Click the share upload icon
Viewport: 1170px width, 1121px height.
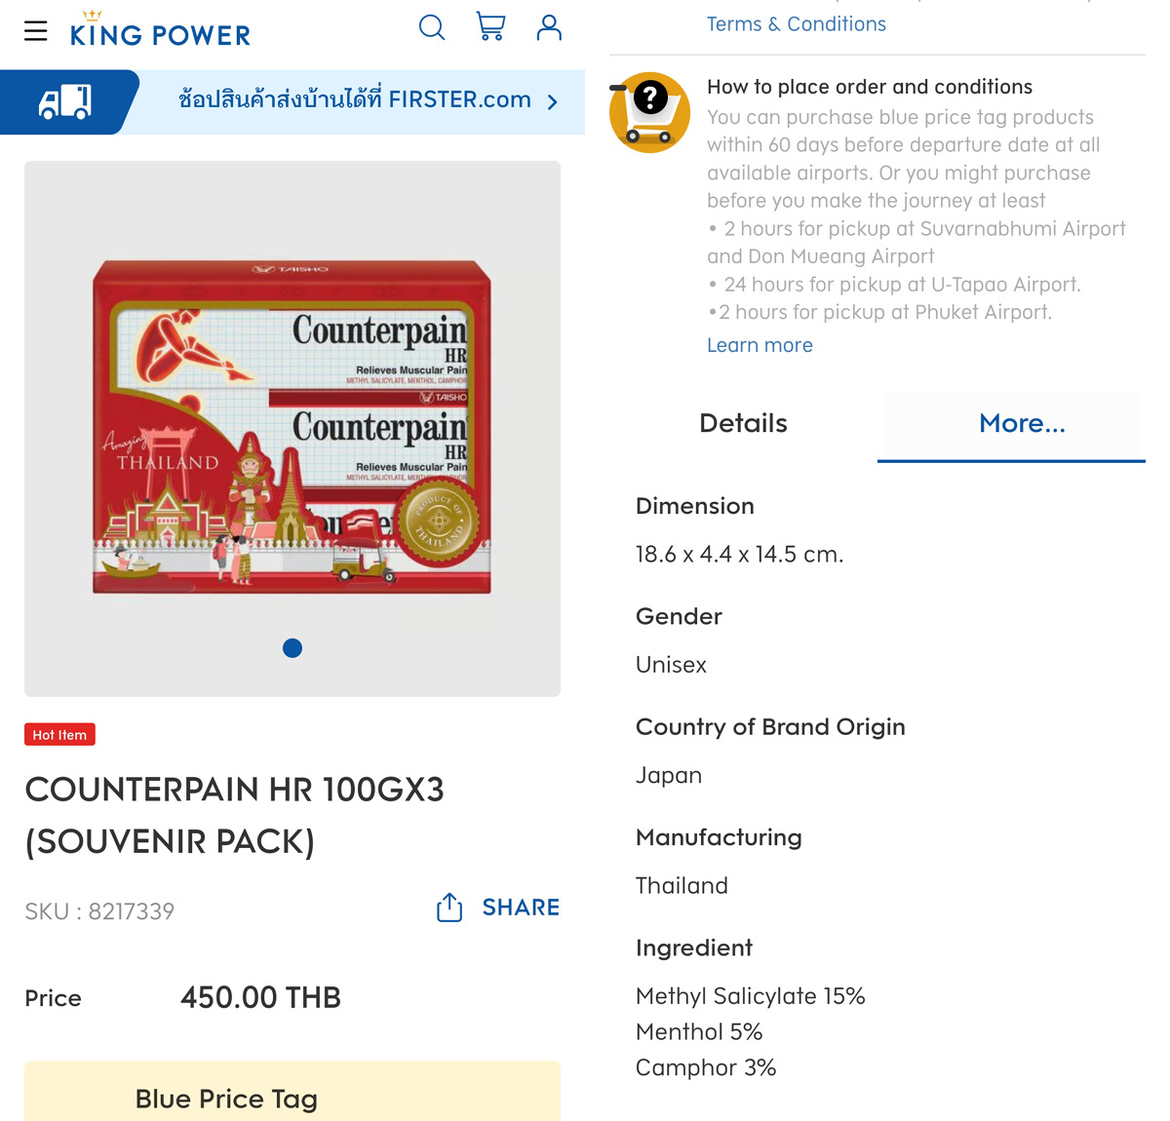click(x=449, y=908)
